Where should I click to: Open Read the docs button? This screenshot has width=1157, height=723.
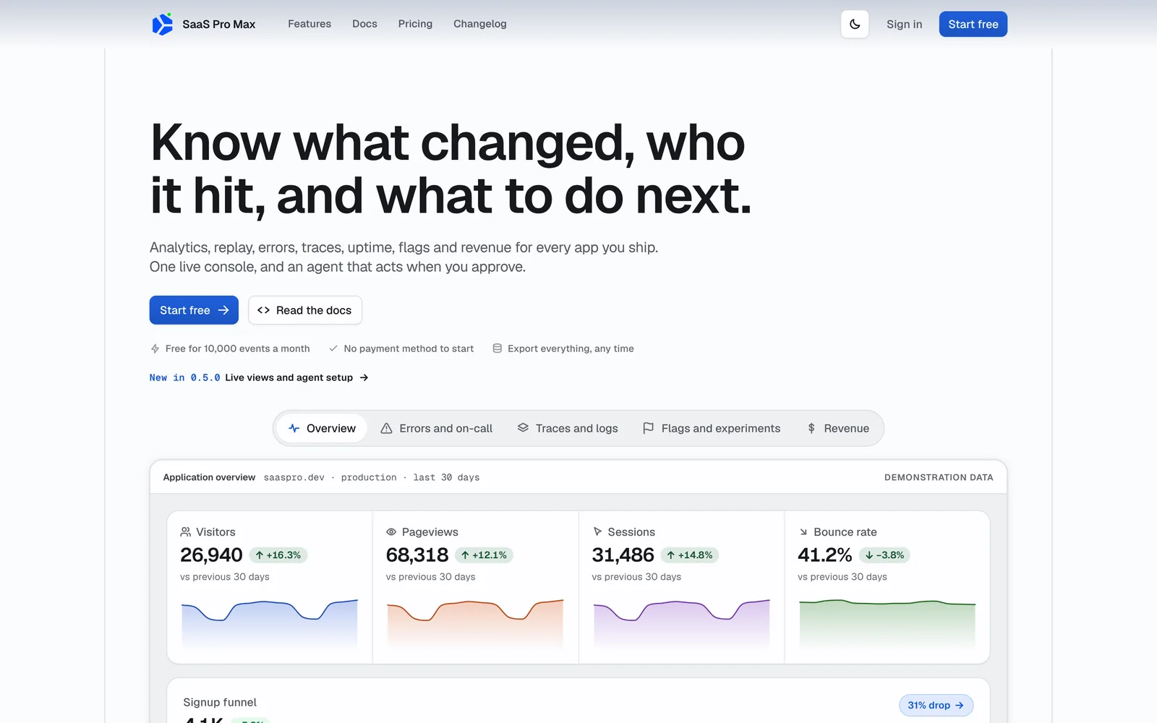point(304,310)
